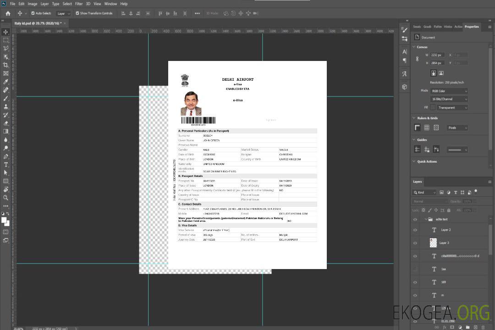The height and width of the screenshot is (330, 495).
Task: Change screen mode icon in toolbox
Action: (5, 240)
